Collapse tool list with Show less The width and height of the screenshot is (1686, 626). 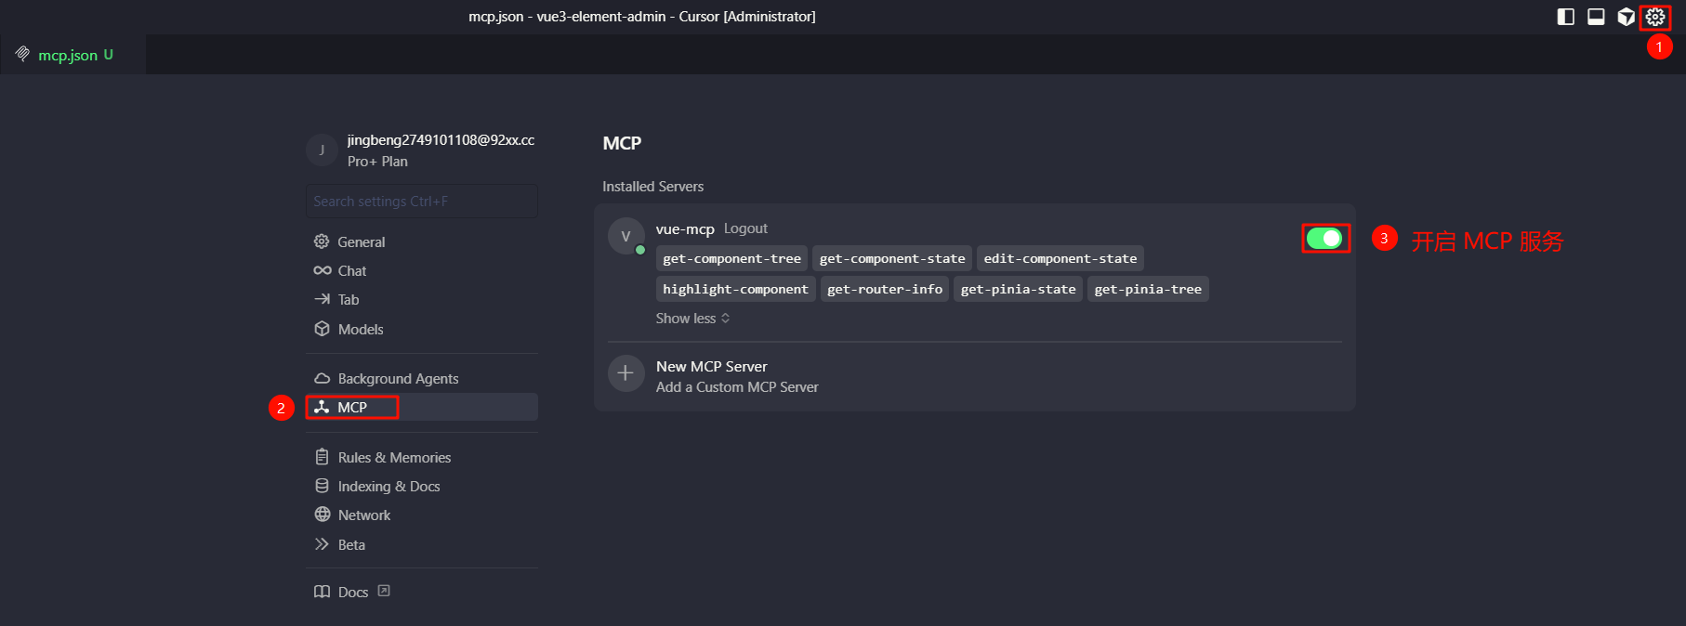point(692,319)
